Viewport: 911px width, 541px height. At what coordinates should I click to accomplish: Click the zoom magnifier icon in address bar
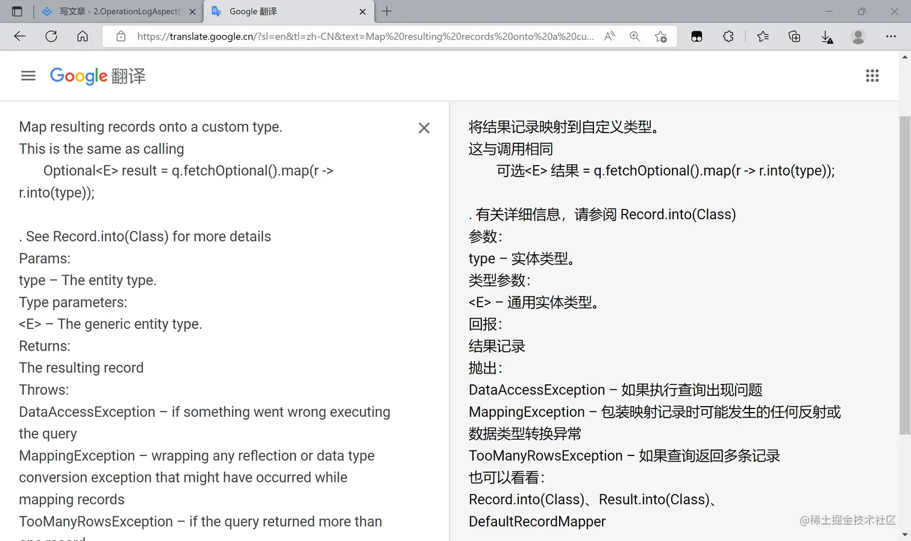(x=634, y=36)
